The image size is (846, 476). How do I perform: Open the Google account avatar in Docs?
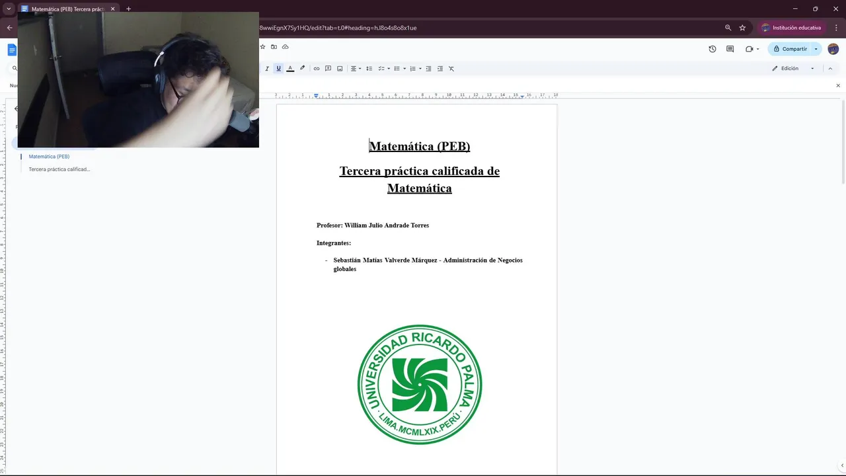click(x=833, y=49)
